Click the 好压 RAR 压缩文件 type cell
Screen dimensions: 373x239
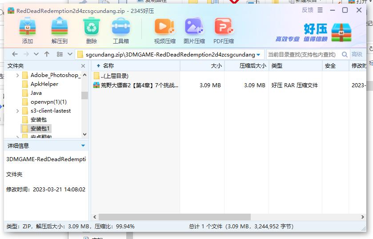click(x=294, y=85)
